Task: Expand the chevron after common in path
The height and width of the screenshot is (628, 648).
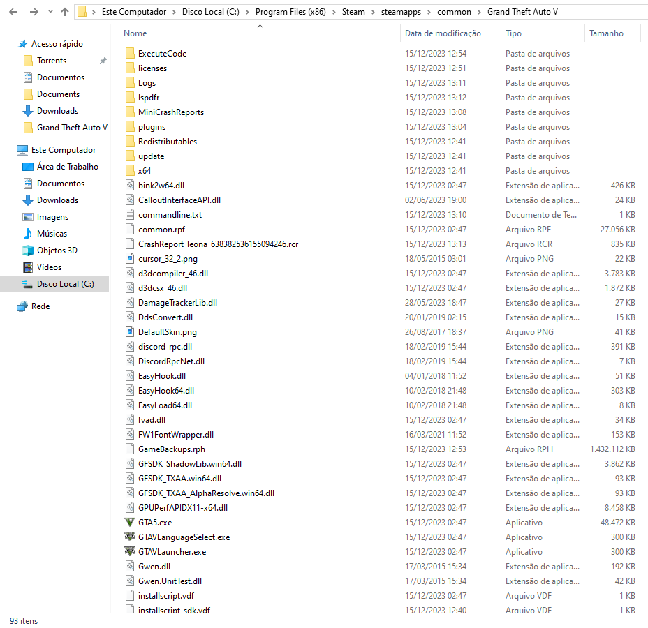Action: click(479, 12)
